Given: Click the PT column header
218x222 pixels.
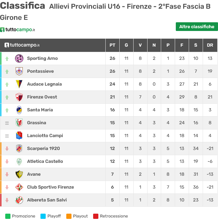Looking at the screenshot, I should click(x=112, y=45).
